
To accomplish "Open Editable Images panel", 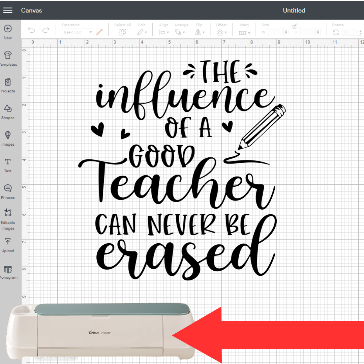I will click(x=8, y=219).
